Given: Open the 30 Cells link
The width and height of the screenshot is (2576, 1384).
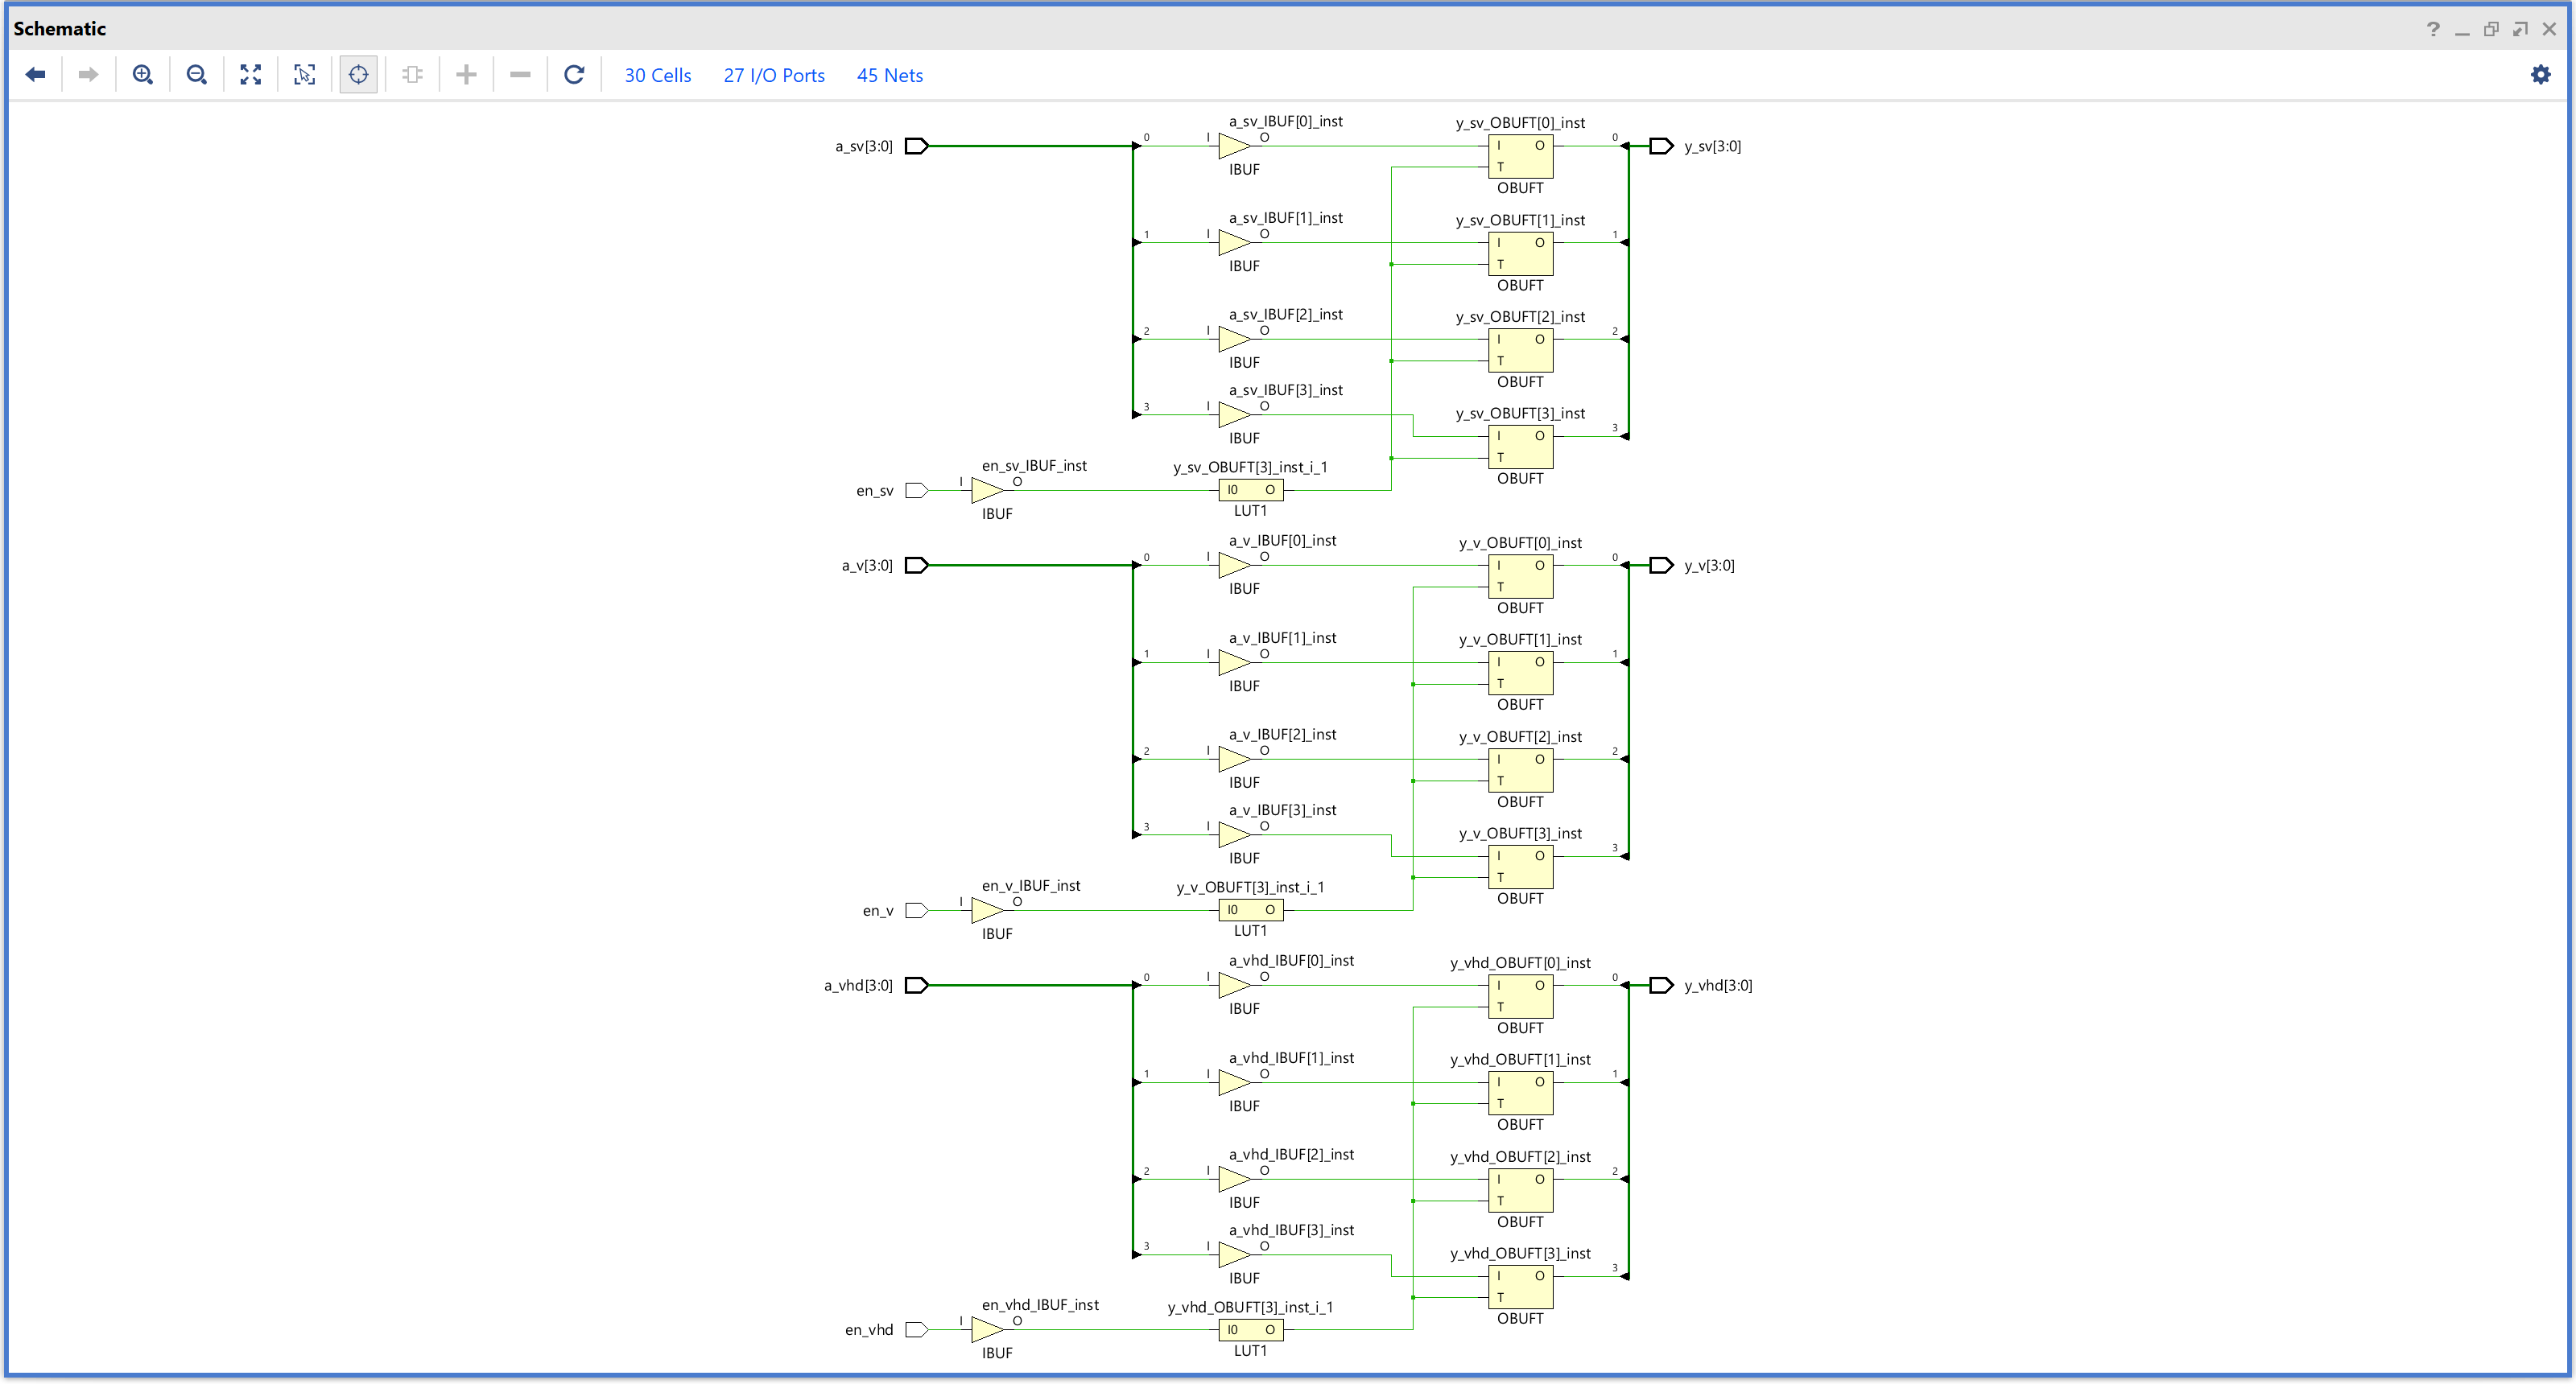Looking at the screenshot, I should coord(657,76).
